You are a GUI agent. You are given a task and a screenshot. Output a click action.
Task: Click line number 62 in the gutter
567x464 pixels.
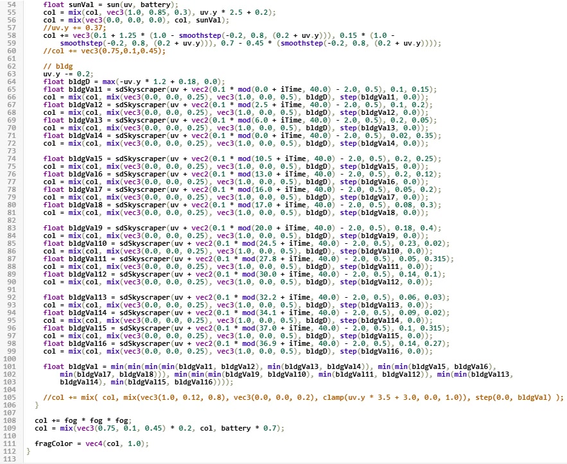click(12, 66)
